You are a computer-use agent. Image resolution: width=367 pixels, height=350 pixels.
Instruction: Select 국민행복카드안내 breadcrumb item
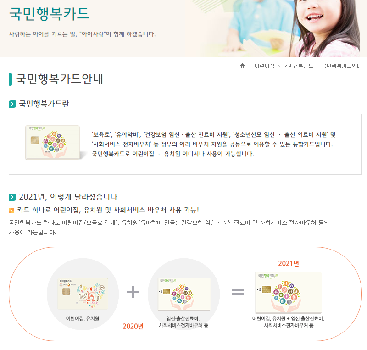[341, 66]
